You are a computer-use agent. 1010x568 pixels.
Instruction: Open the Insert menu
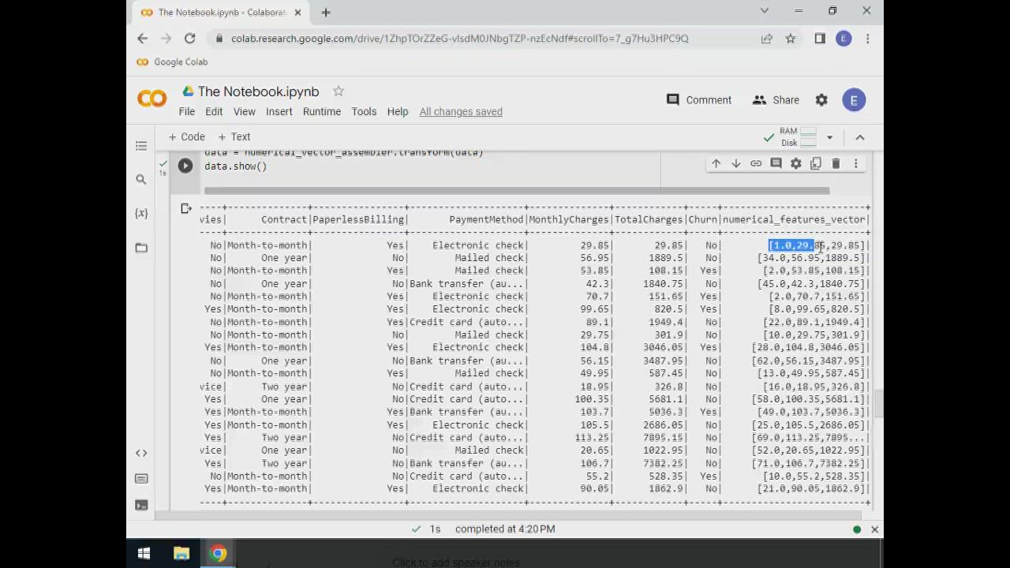[279, 111]
